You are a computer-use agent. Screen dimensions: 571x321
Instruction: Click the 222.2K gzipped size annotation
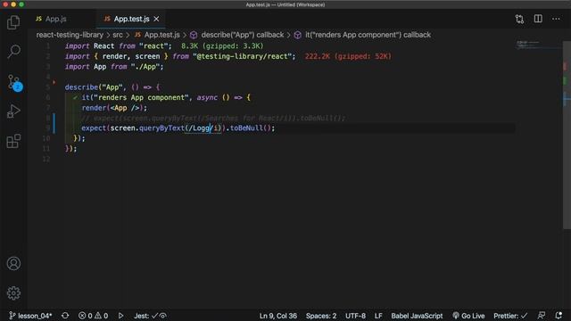click(x=348, y=56)
